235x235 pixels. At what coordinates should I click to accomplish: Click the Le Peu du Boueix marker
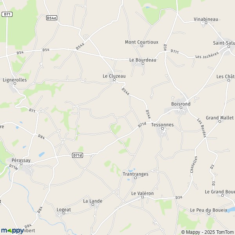coord(209,213)
